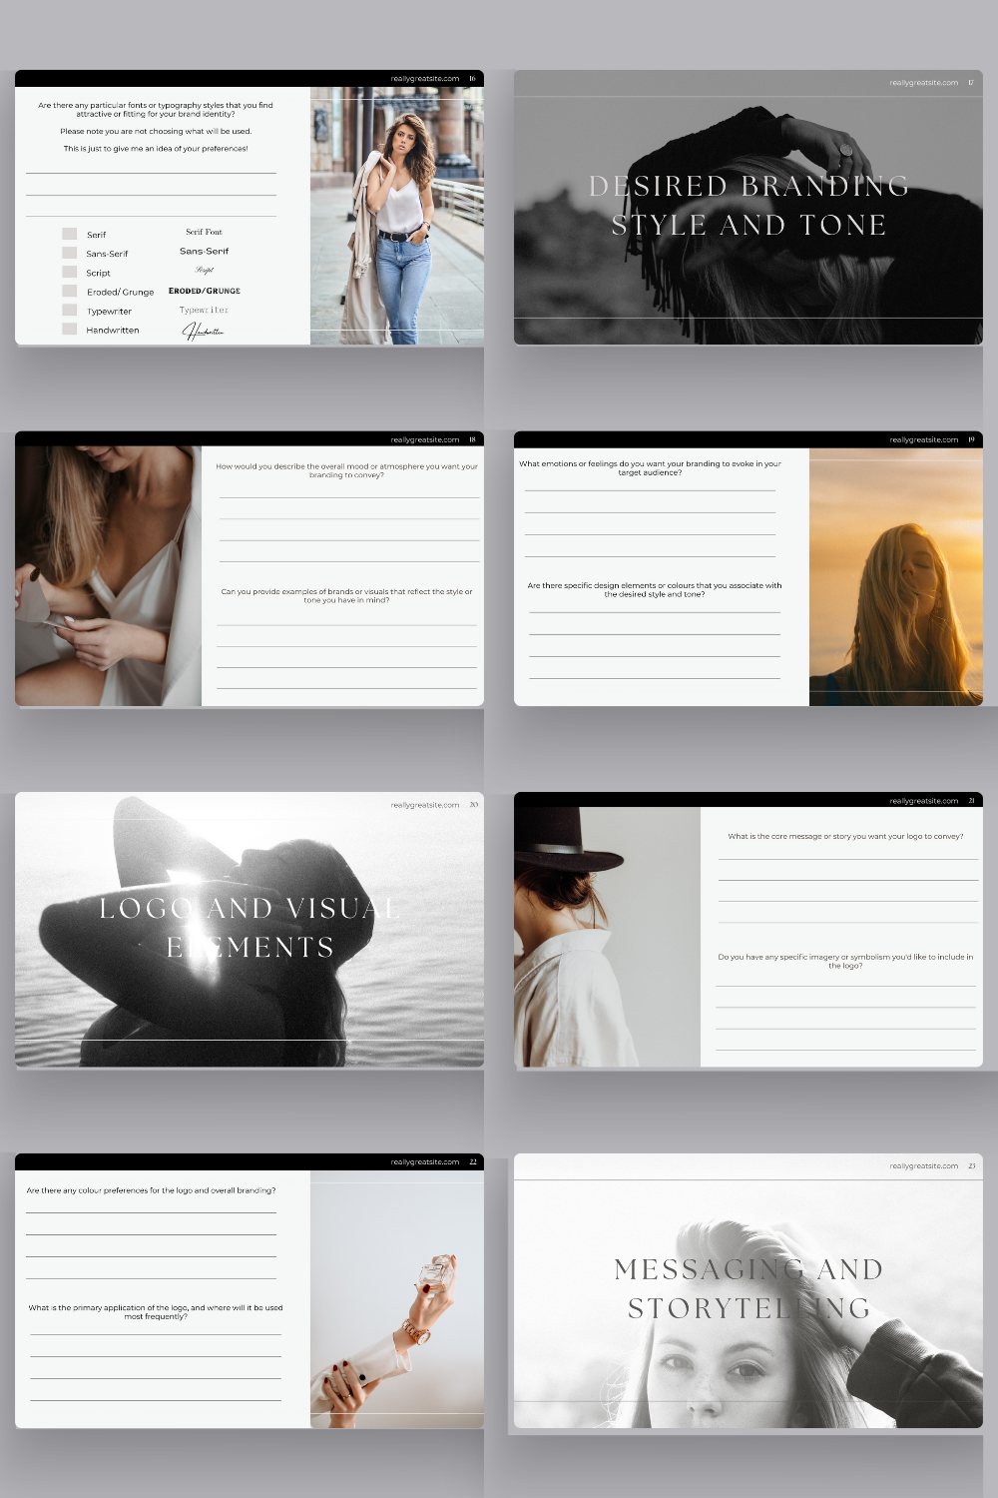
Task: Tick the Handwritten font checkbox
Action: coord(70,329)
